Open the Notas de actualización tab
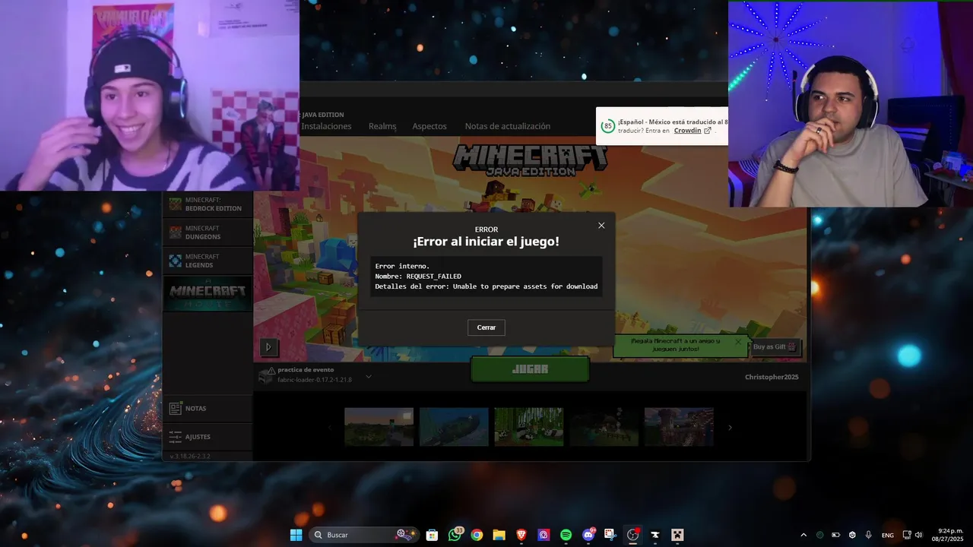The width and height of the screenshot is (973, 547). [x=508, y=126]
